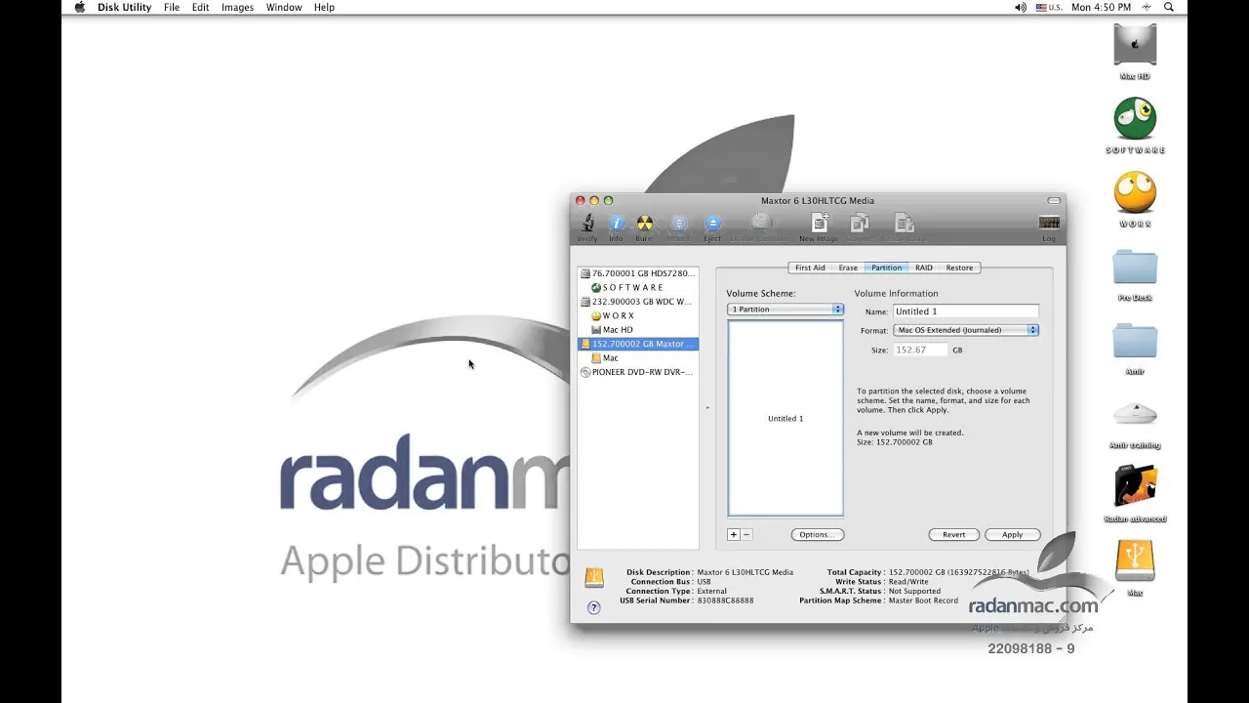Screen dimensions: 1249x703
Task: Open the Disk Utility application menu
Action: 124,7
